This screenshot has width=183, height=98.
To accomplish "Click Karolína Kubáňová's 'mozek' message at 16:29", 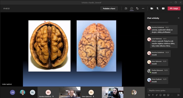I will (160, 53).
